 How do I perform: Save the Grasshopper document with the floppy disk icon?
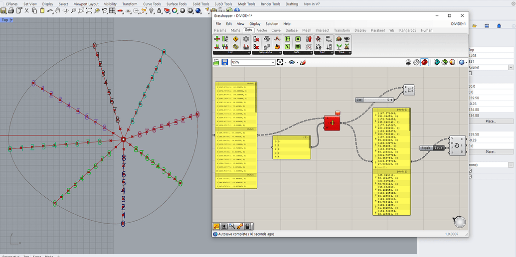[225, 62]
